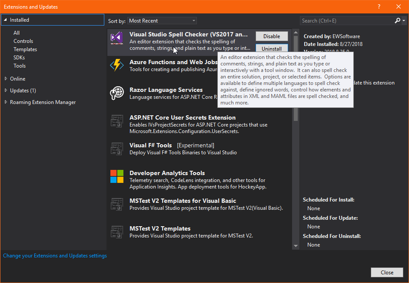Select the Online tree item label

point(18,78)
